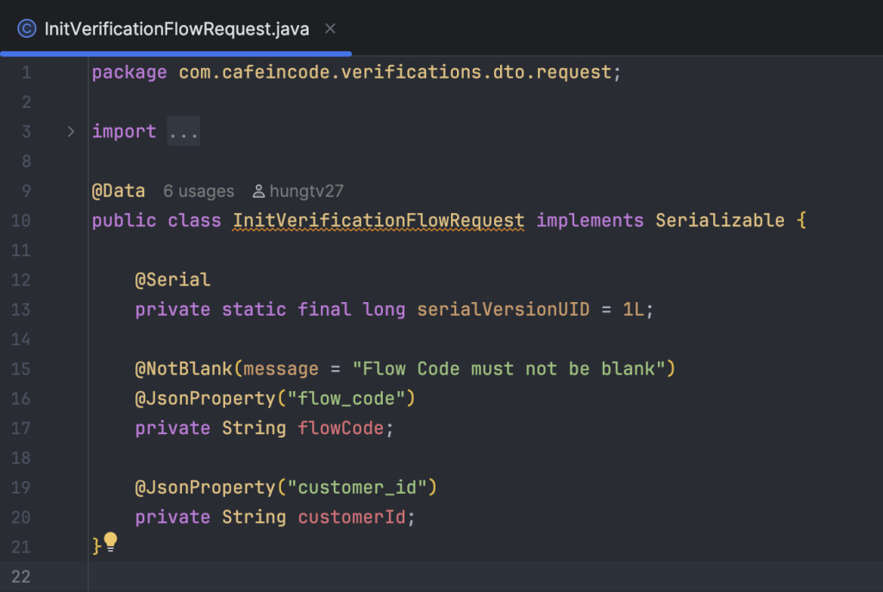Click the collapsed import ellipsis placeholder
Screen dimensions: 883x592
(184, 131)
